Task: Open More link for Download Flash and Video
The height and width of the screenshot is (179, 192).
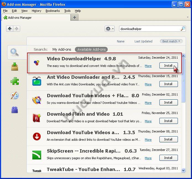Action: tap(148, 121)
